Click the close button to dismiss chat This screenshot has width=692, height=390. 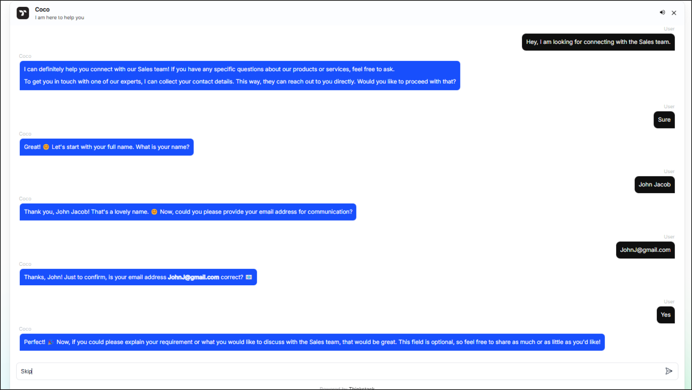coord(673,13)
